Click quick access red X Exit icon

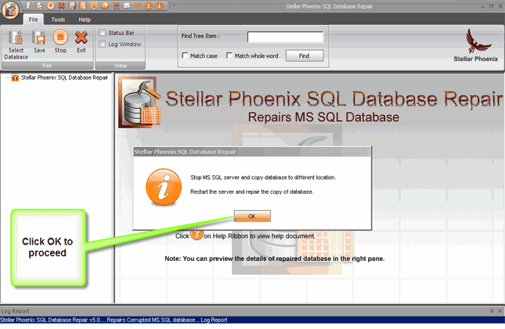coord(61,5)
